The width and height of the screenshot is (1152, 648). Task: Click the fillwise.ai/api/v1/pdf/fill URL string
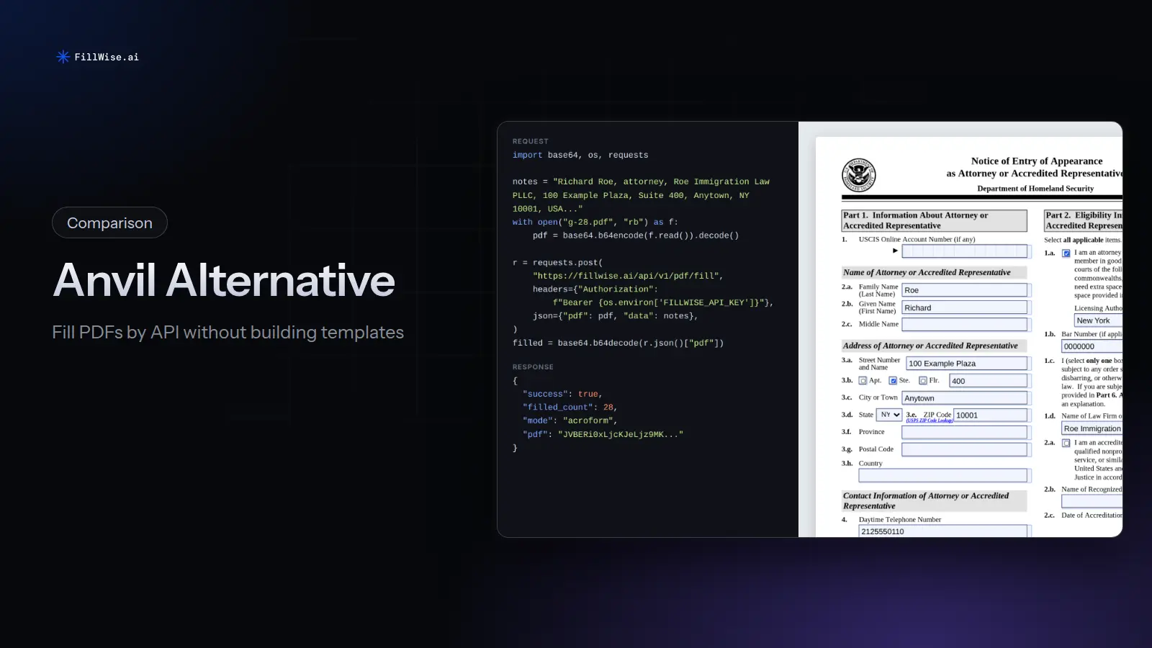click(626, 276)
